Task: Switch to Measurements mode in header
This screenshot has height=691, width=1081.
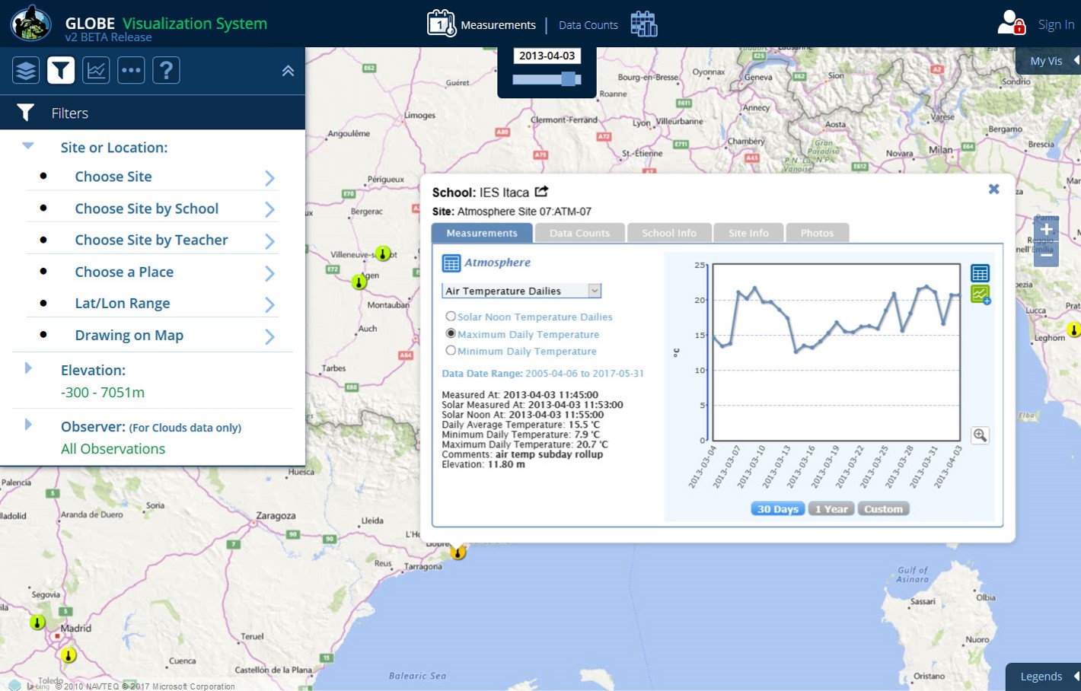Action: pos(498,25)
